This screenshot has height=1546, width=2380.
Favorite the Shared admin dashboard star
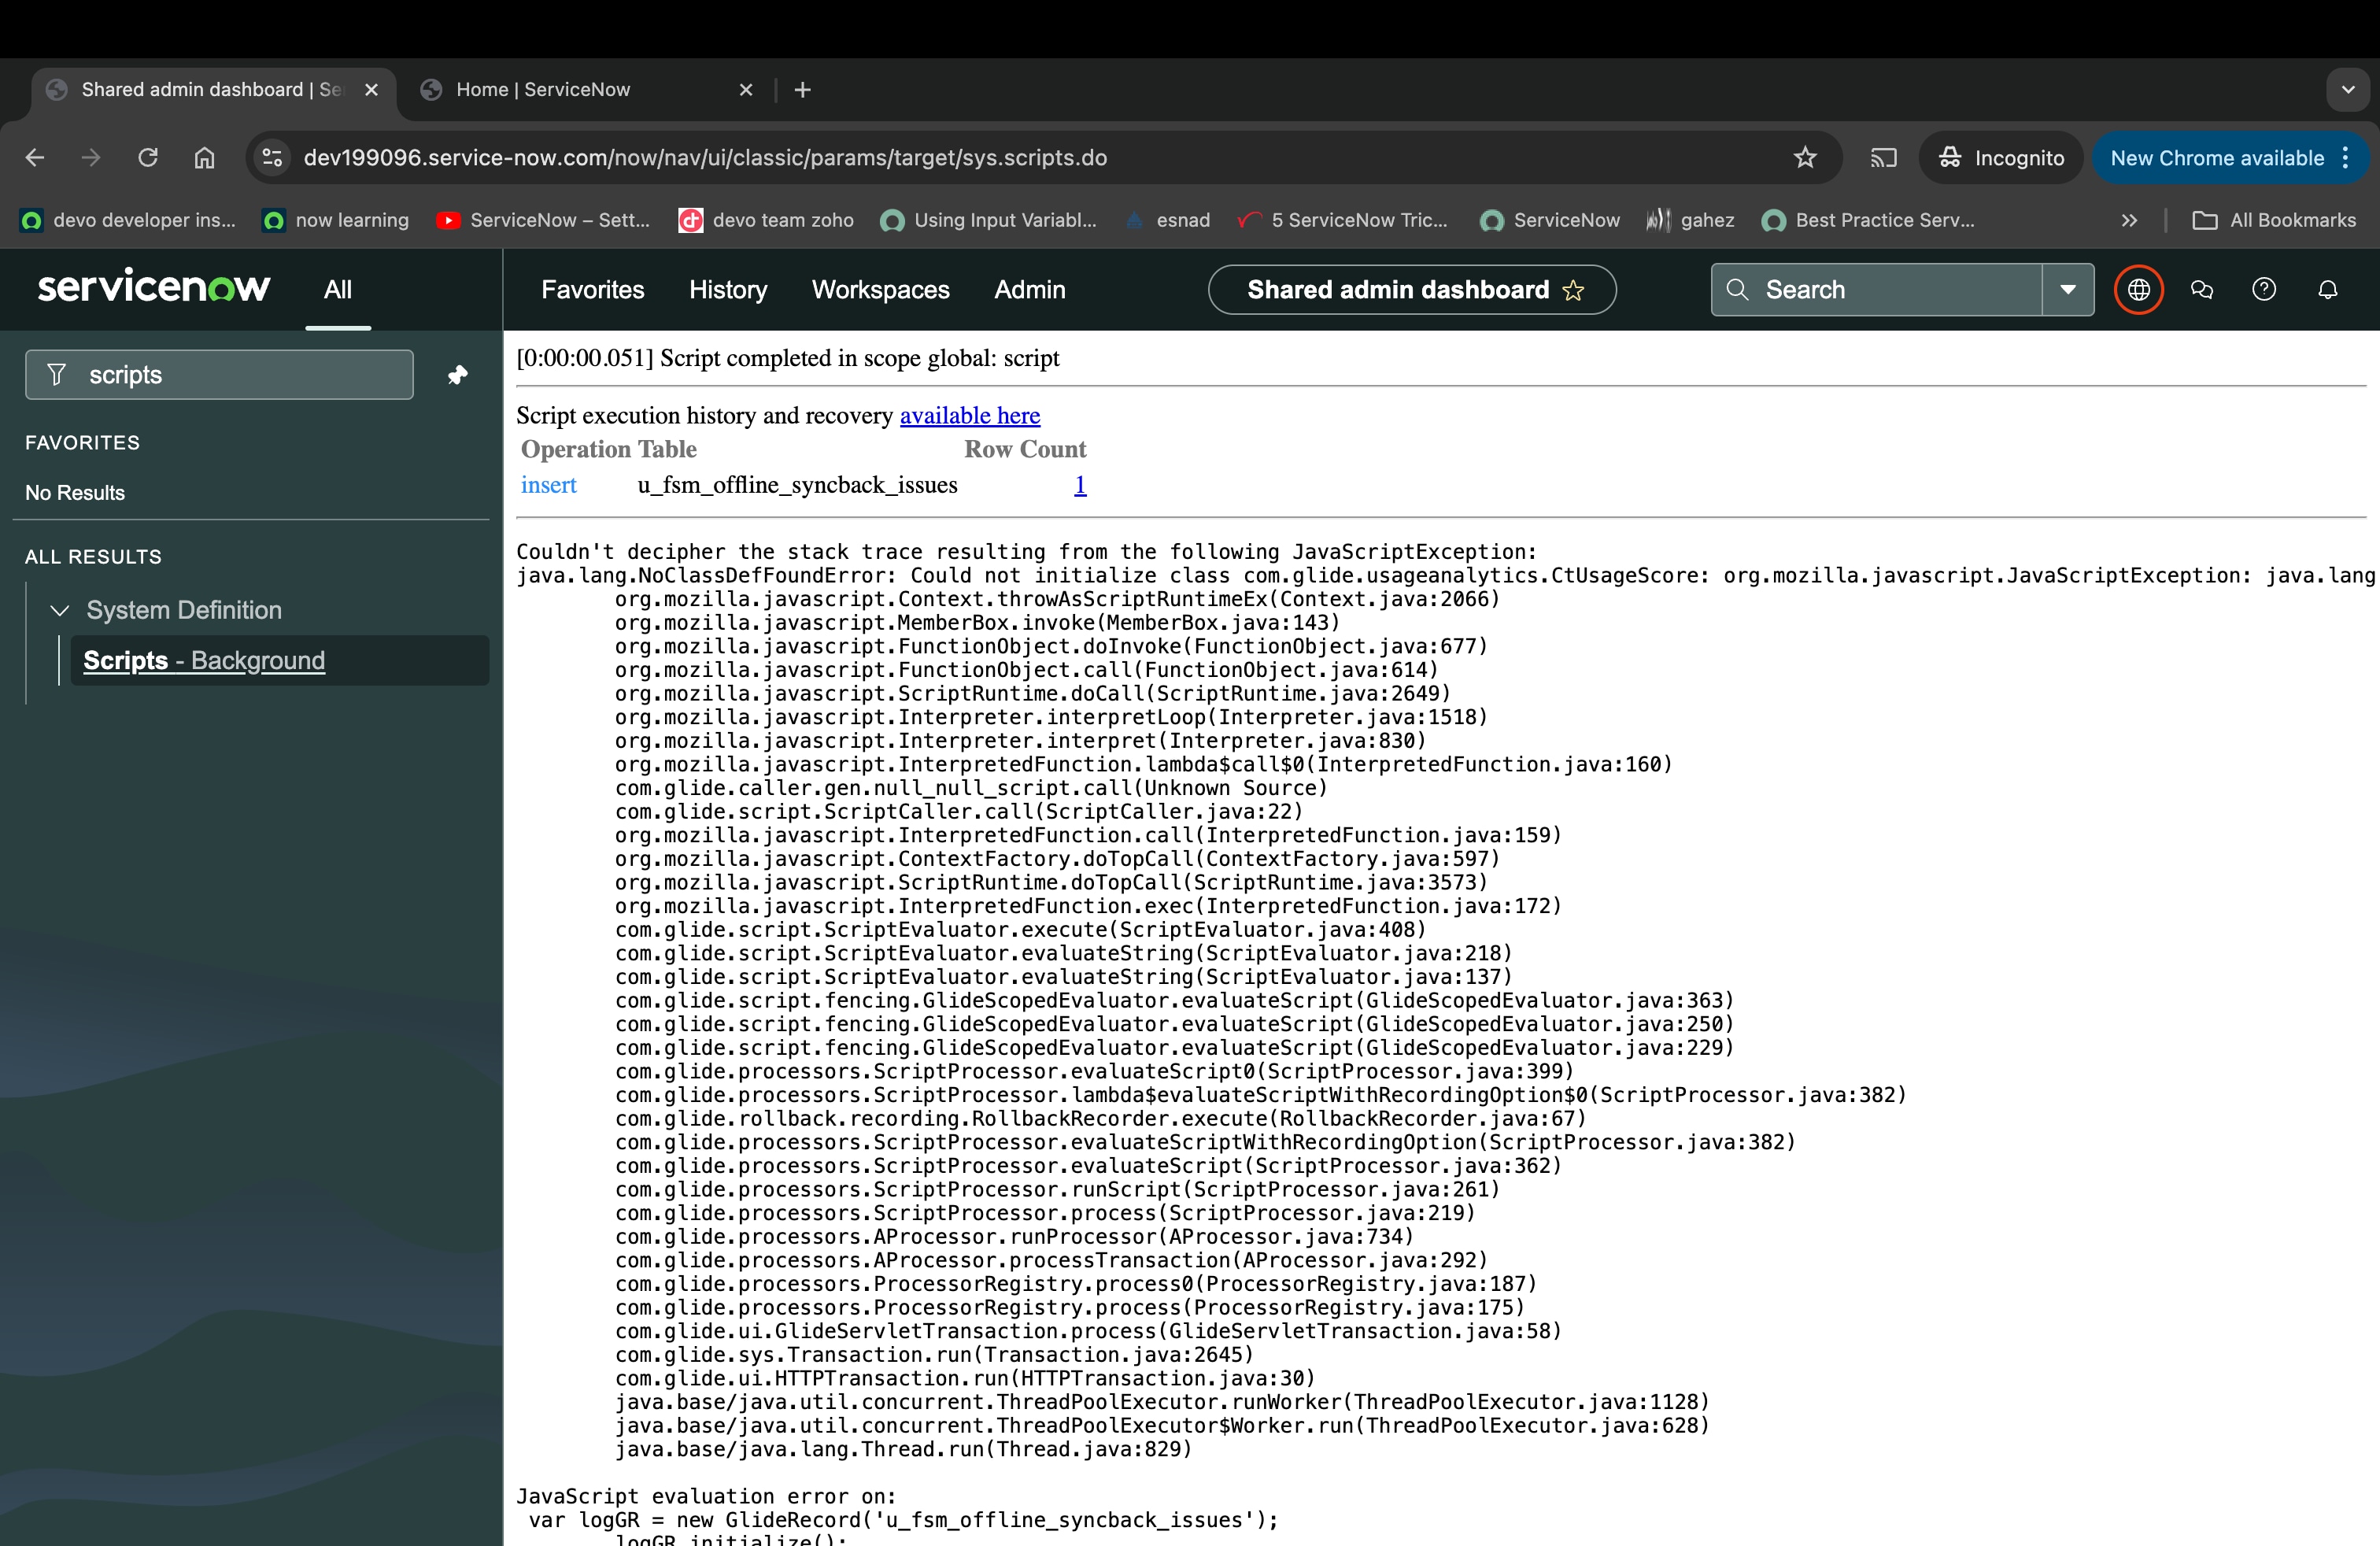click(1573, 291)
